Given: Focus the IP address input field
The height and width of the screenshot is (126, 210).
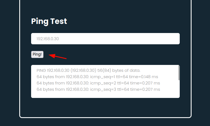Looking at the screenshot, I should [105, 39].
